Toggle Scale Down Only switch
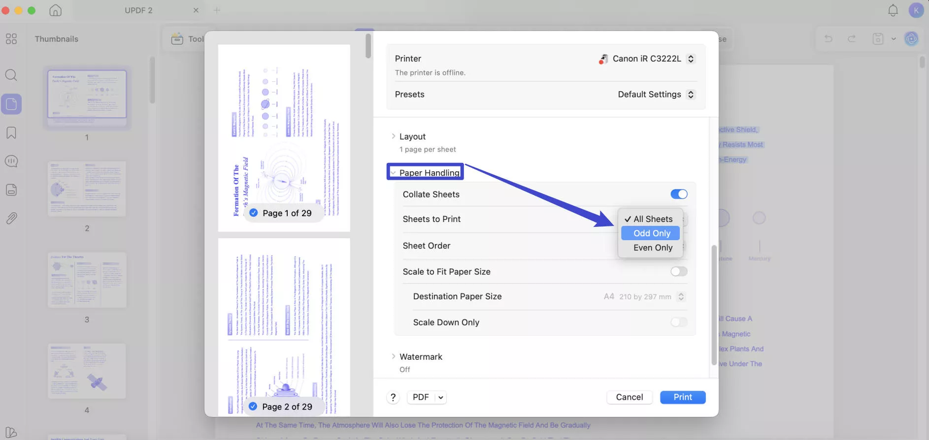 pyautogui.click(x=679, y=322)
